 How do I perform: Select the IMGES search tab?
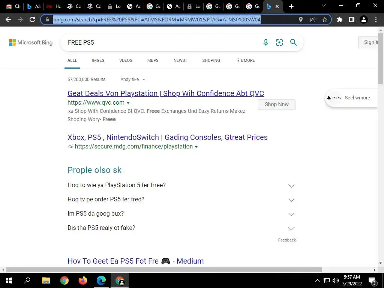coord(98,60)
